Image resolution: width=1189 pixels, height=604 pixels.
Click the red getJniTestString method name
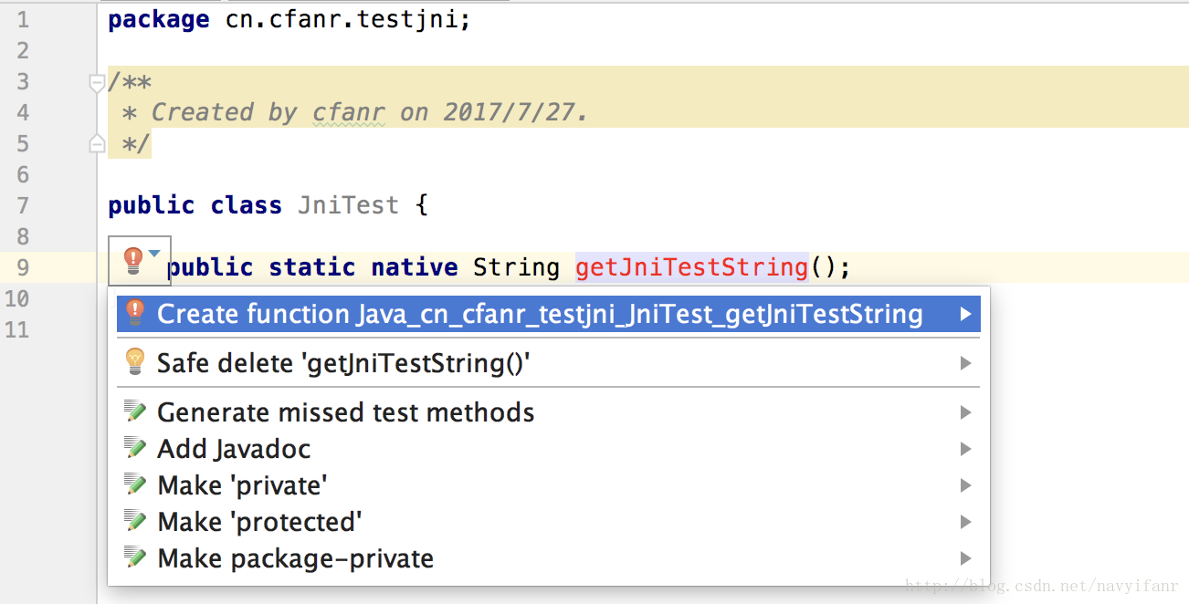[x=691, y=267]
